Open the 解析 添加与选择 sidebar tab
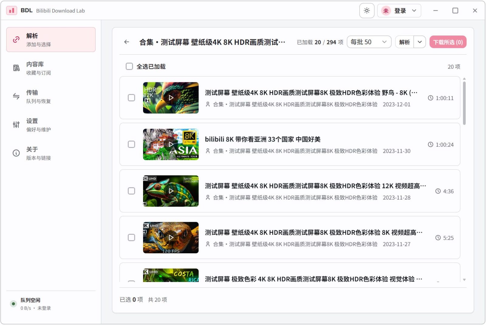 pyautogui.click(x=51, y=39)
